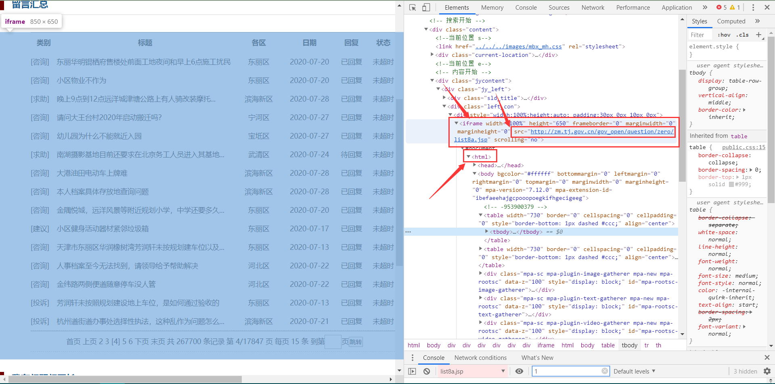Screen dimensions: 775x384
Task: Click the 3 hidden messages label
Action: (745, 371)
